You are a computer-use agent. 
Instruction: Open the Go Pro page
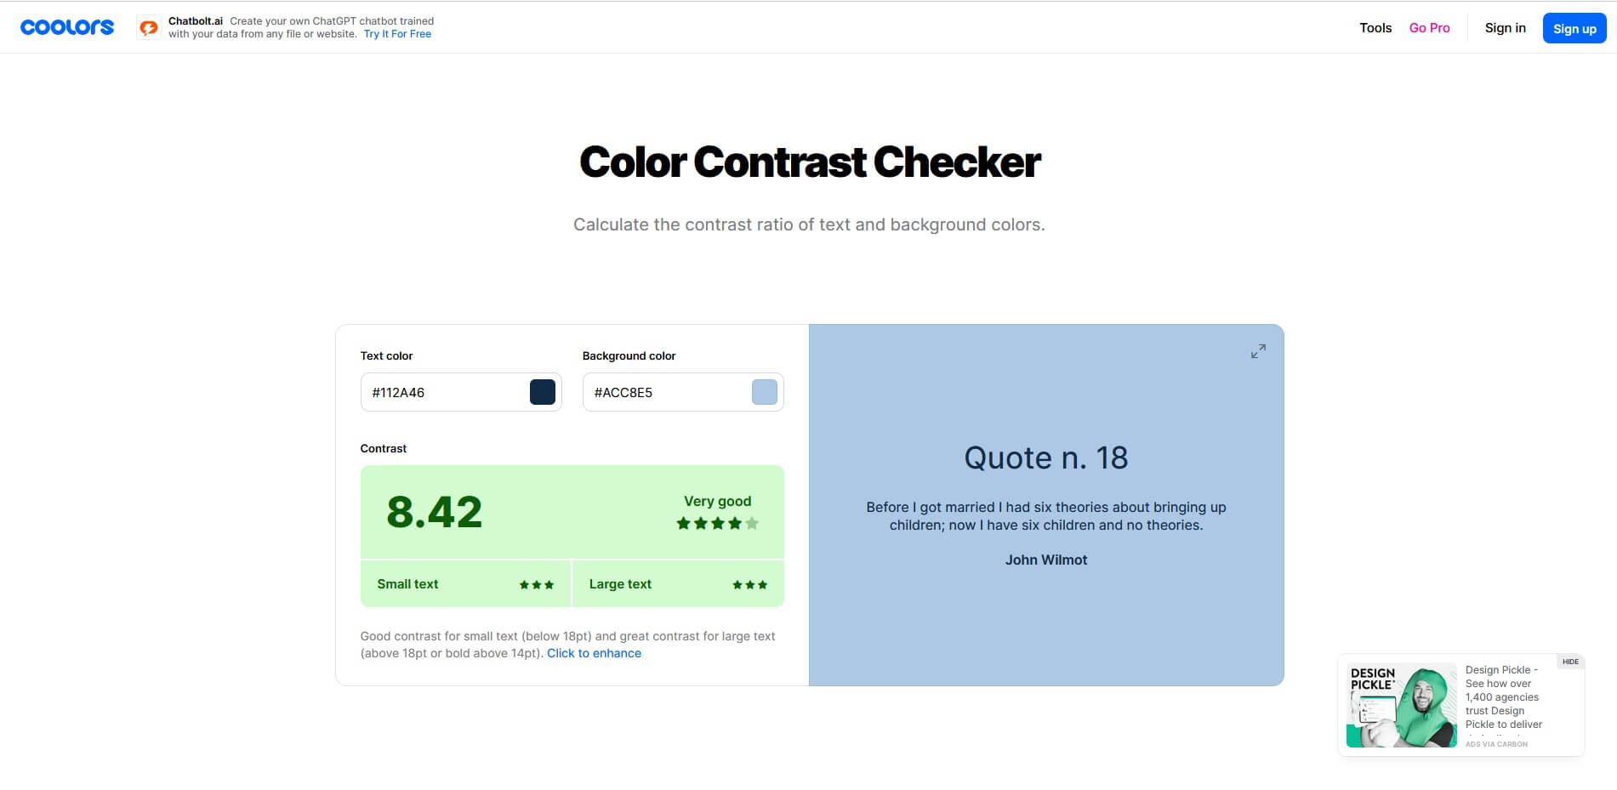click(x=1429, y=28)
